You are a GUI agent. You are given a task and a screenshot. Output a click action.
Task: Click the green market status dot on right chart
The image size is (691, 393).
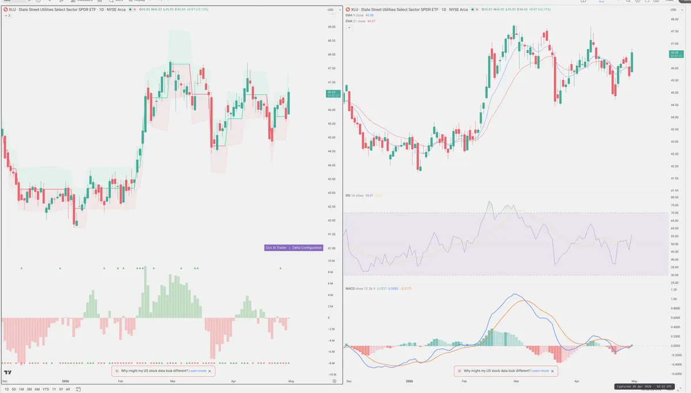click(473, 10)
